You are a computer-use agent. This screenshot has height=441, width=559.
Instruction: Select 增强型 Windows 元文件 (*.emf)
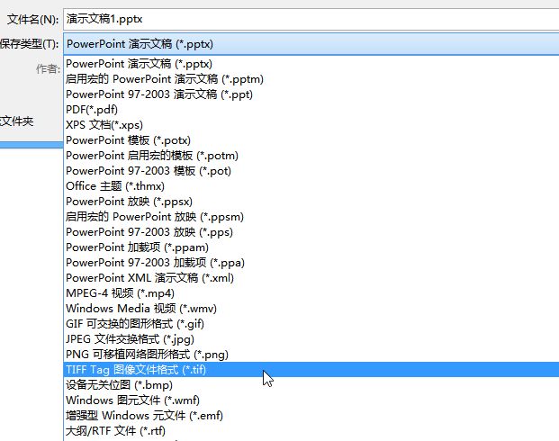311,416
